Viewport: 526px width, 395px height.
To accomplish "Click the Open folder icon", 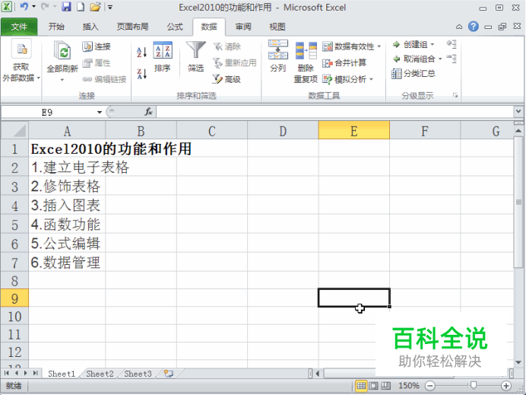I will pyautogui.click(x=95, y=7).
